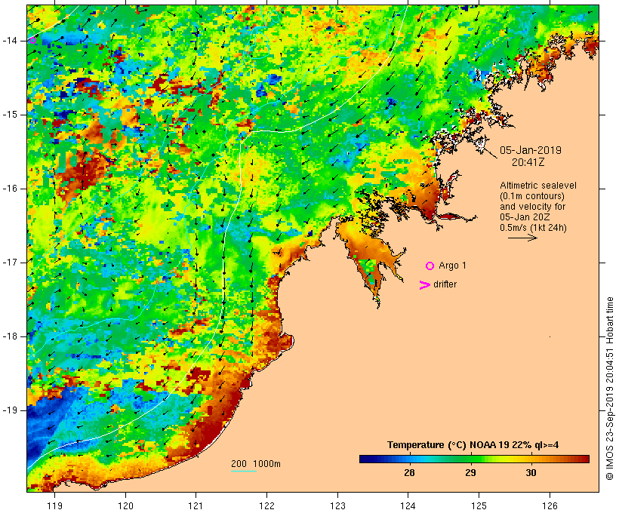Click the latitude label -17
The height and width of the screenshot is (513, 619).
pyautogui.click(x=10, y=263)
